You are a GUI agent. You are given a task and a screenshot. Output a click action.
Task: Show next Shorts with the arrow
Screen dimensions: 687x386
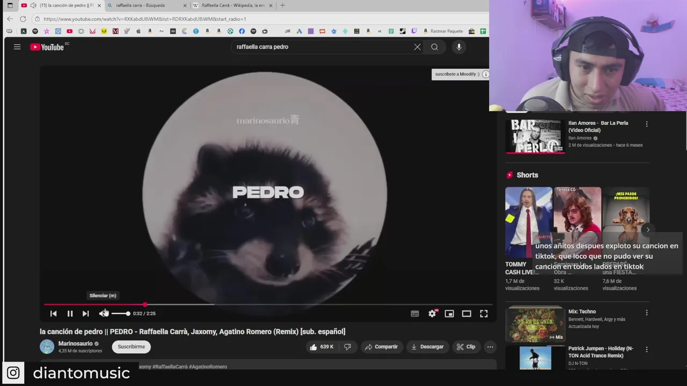[648, 229]
